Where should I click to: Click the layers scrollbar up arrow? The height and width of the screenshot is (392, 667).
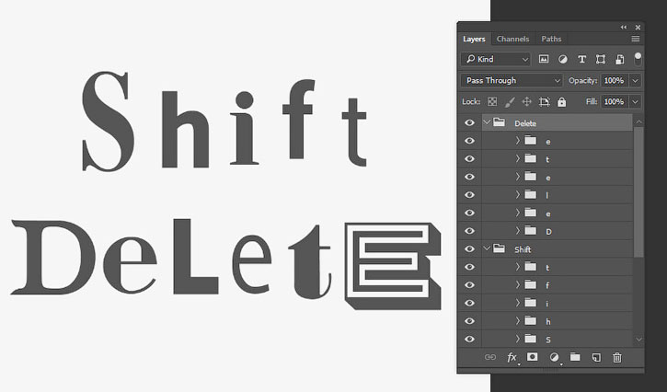pos(638,121)
